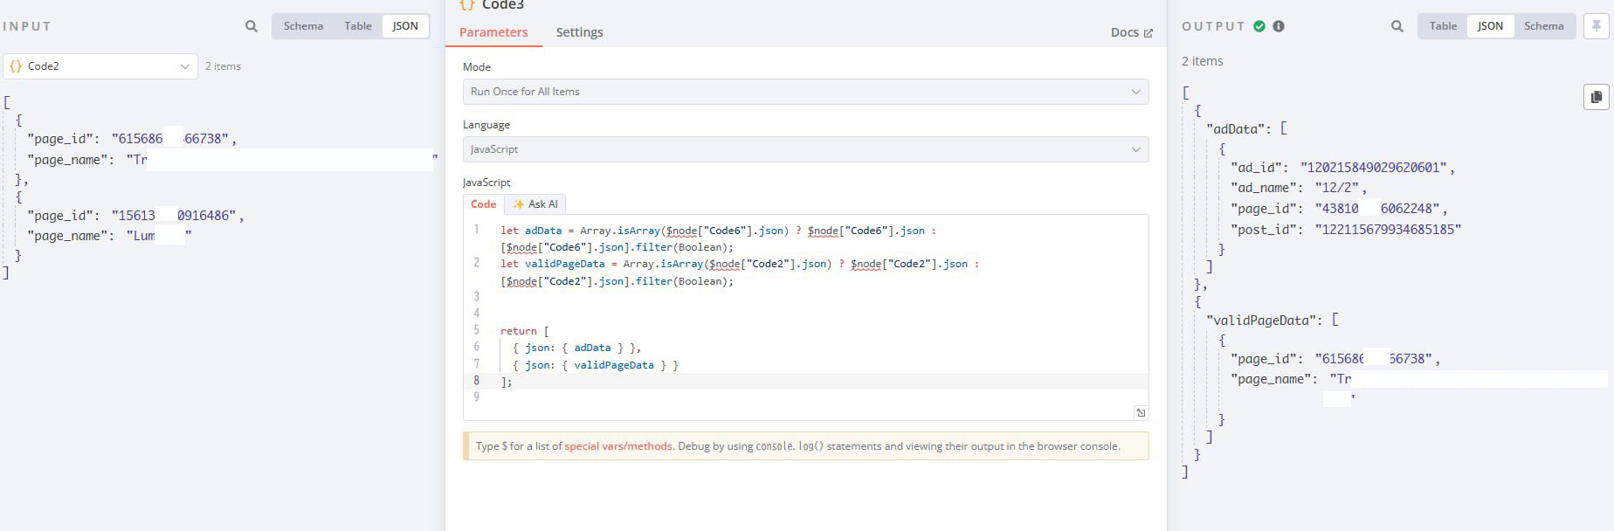The width and height of the screenshot is (1614, 531).
Task: Switch output view to Table
Action: pos(1443,26)
